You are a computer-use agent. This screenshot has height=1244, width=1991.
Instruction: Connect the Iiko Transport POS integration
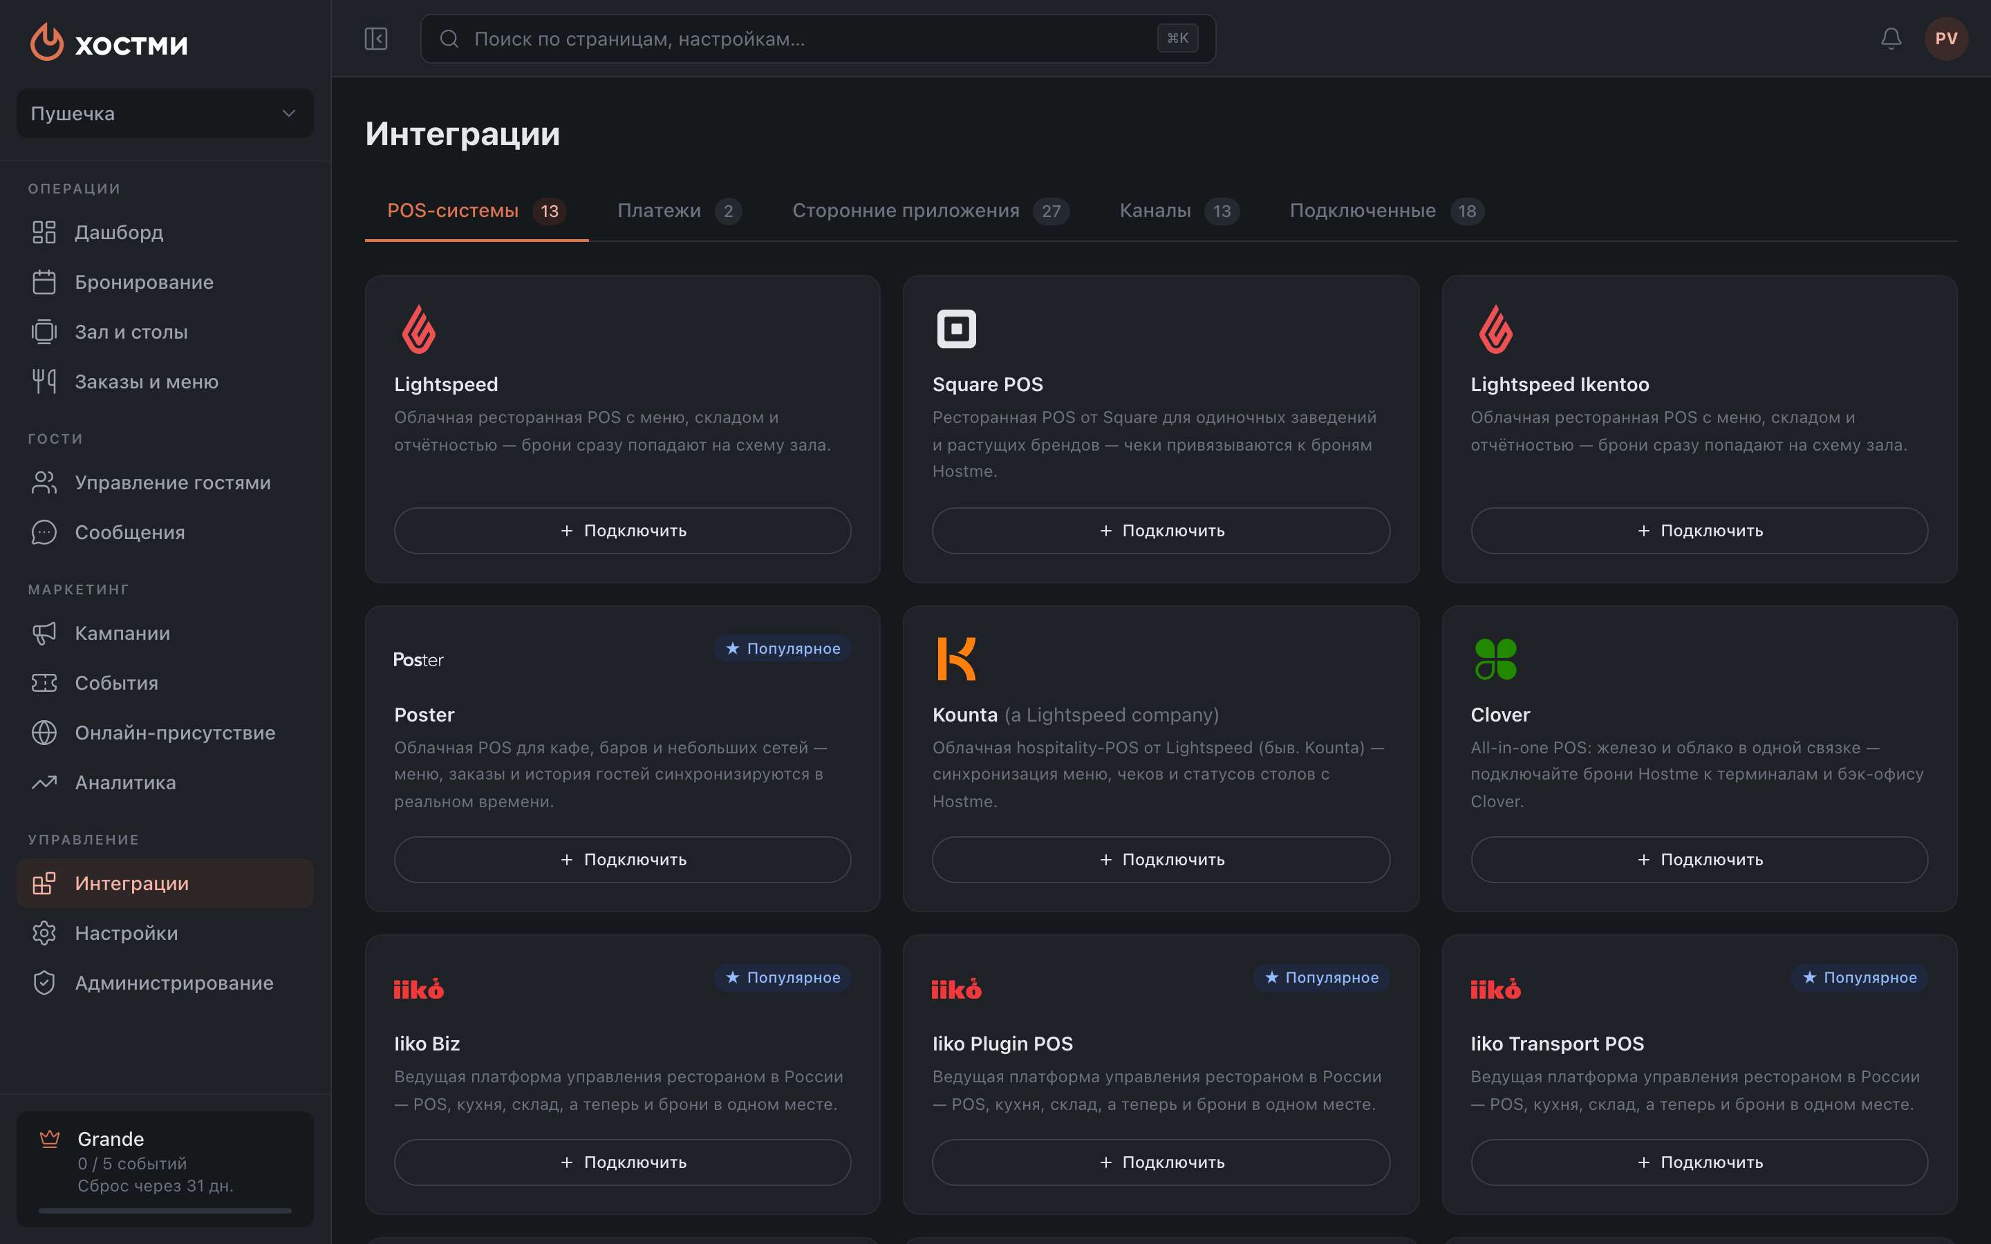[x=1699, y=1162]
